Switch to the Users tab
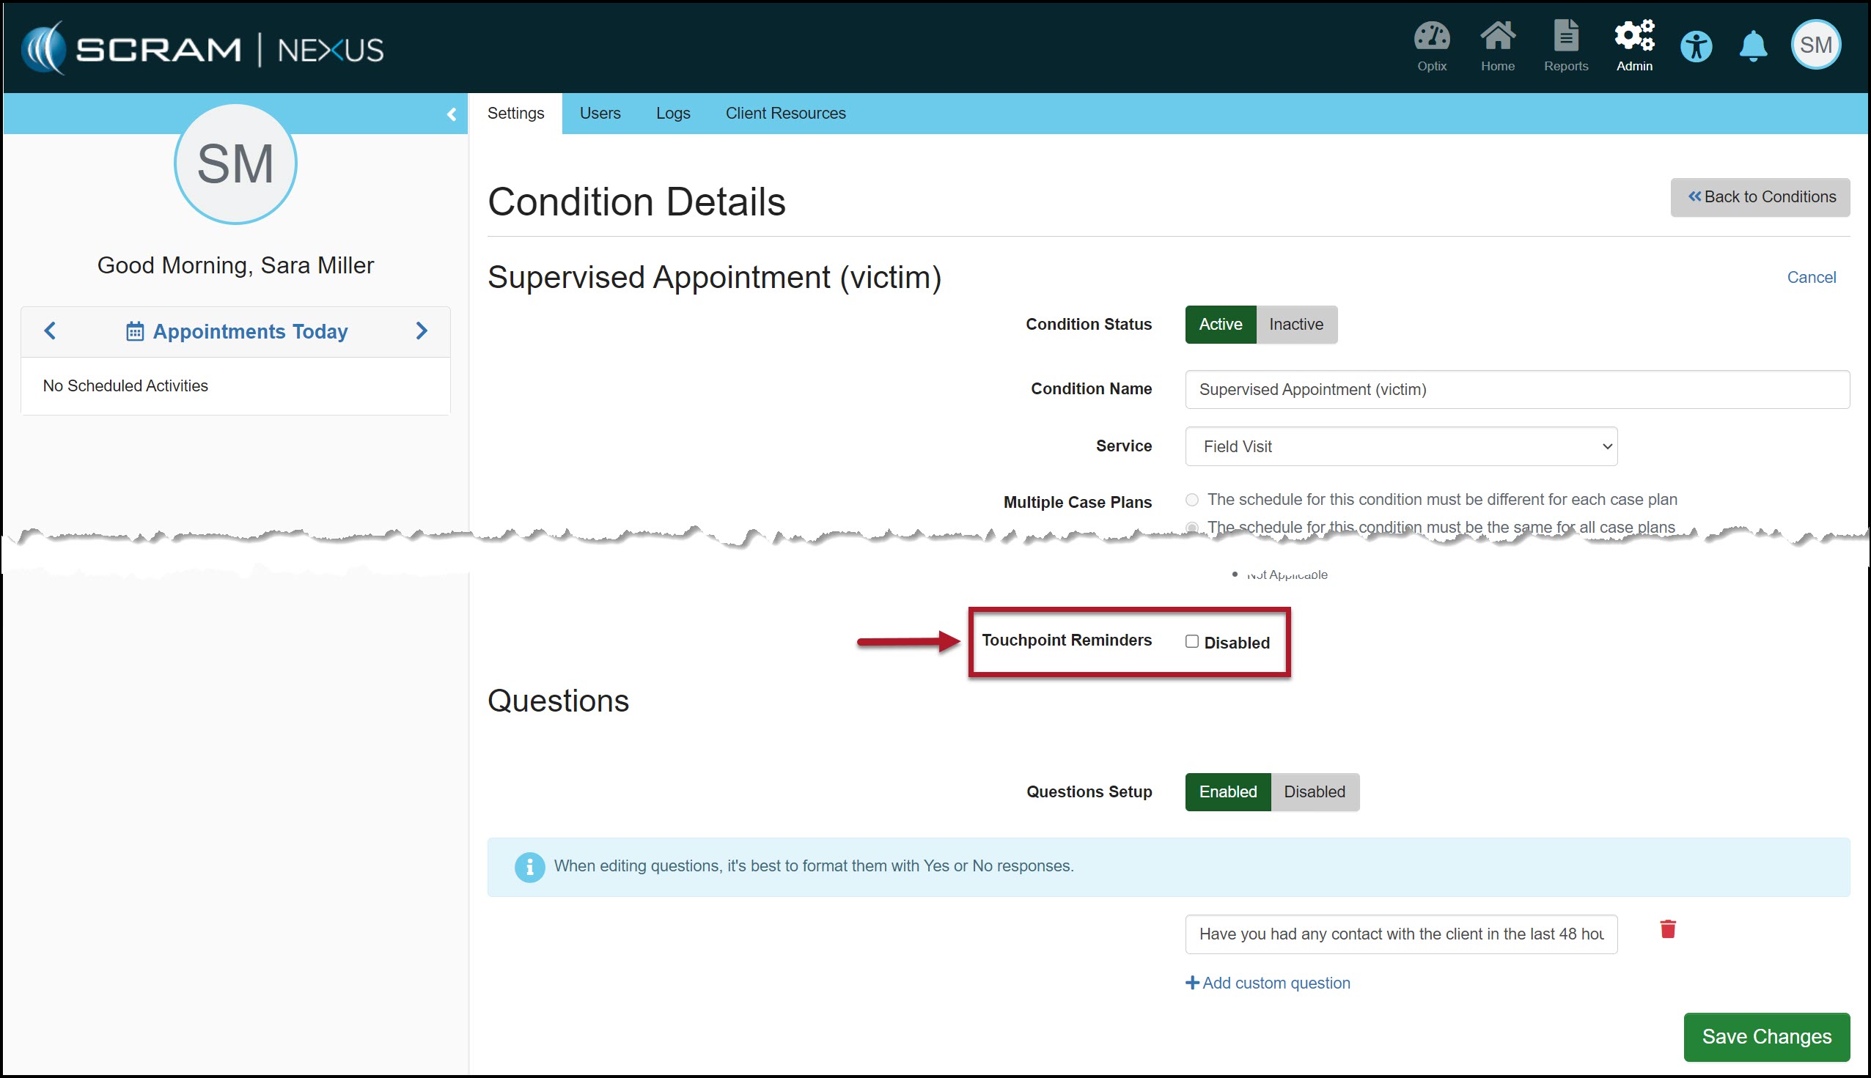The height and width of the screenshot is (1078, 1871). tap(599, 114)
